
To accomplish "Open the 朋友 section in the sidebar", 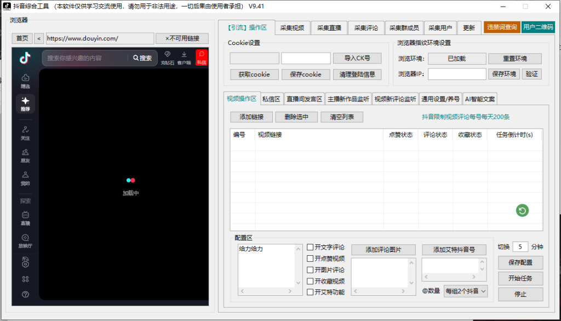I will (x=25, y=156).
